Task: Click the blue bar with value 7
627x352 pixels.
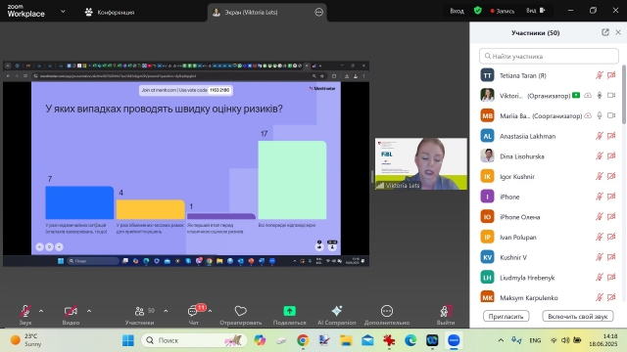Action: (x=79, y=202)
